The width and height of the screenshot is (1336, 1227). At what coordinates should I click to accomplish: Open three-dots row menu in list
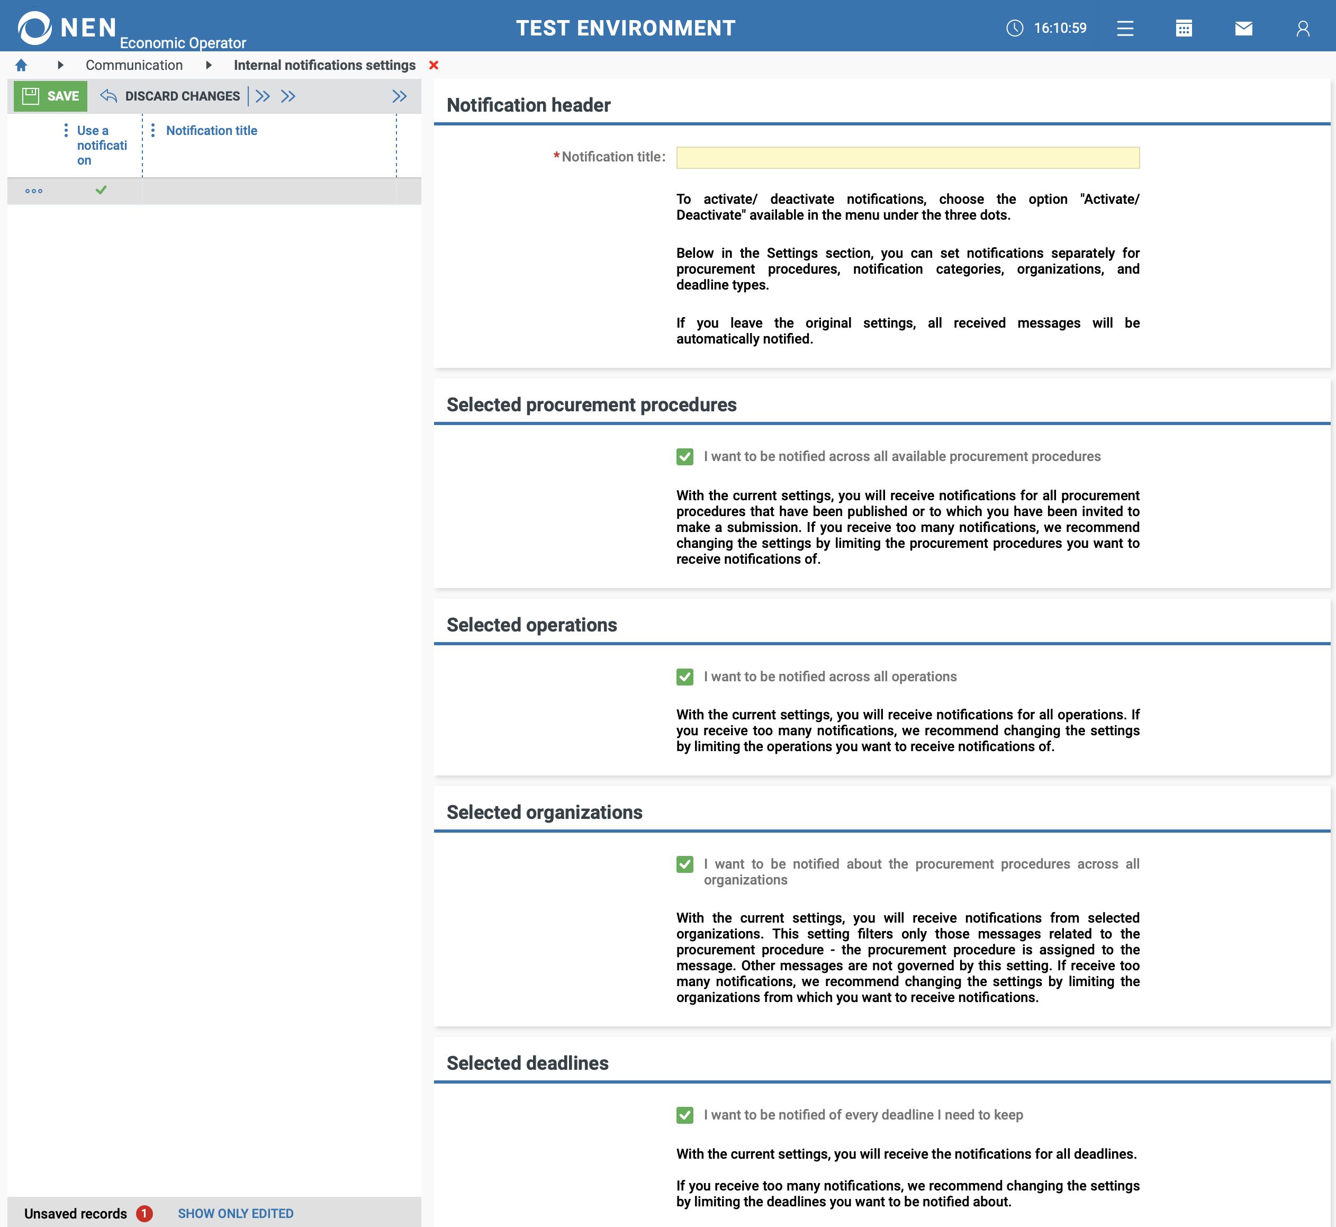point(34,191)
